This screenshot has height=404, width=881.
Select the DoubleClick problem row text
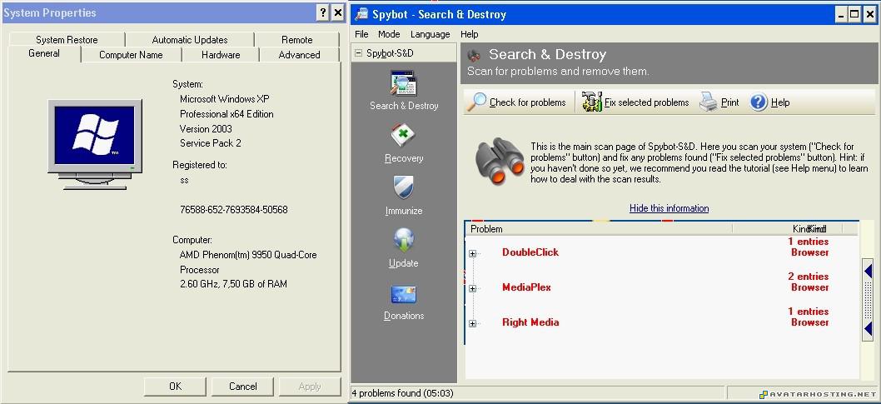(530, 252)
